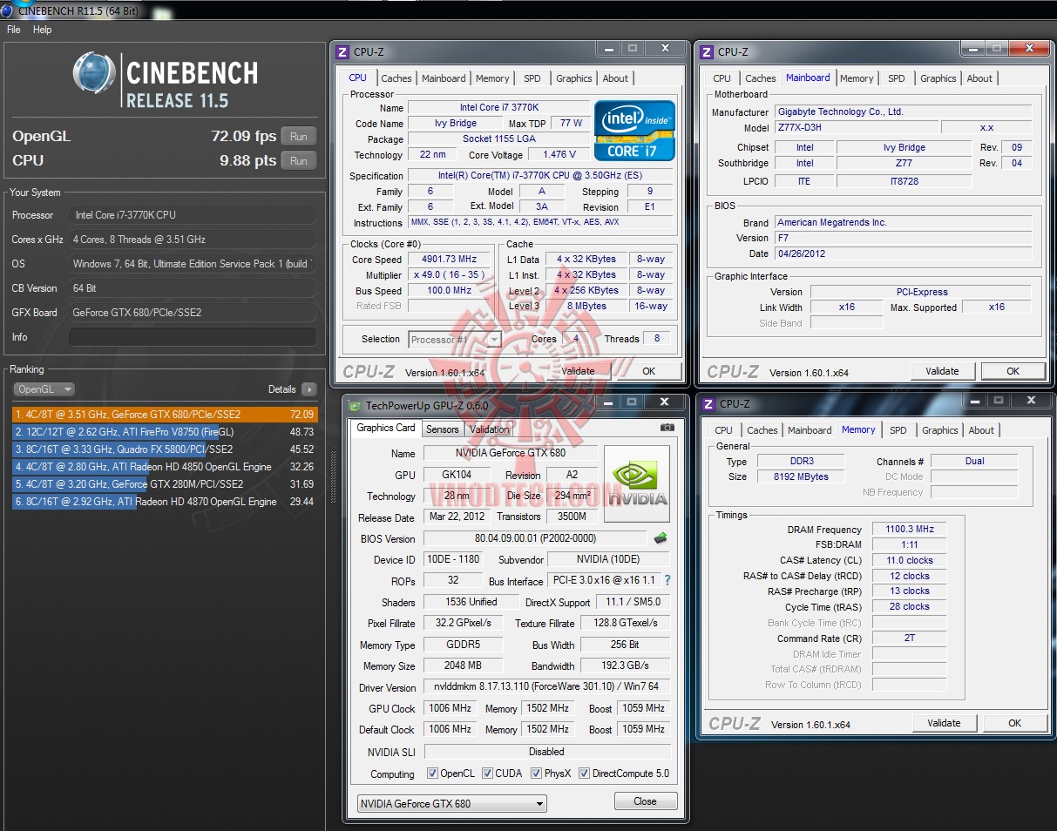Click the Core Speed value 4901.73 MHz
The image size is (1057, 831).
coord(451,260)
